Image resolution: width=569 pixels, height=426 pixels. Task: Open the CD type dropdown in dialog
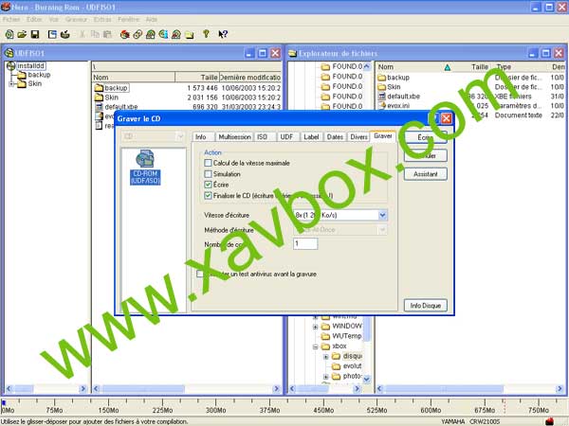click(180, 136)
